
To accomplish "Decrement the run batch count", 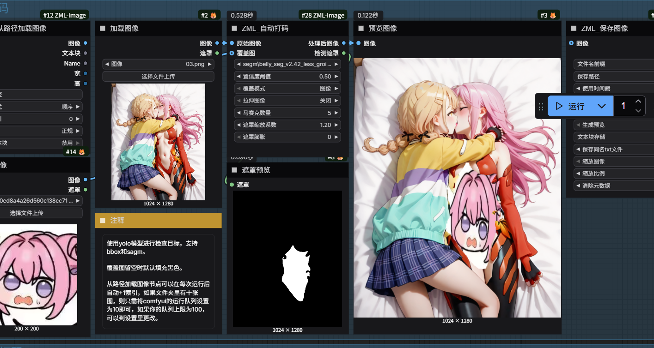I will tap(638, 111).
